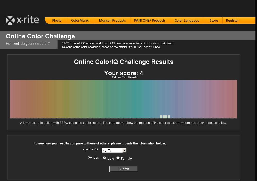
Task: Expand the Age Range selection list
Action: click(125, 150)
